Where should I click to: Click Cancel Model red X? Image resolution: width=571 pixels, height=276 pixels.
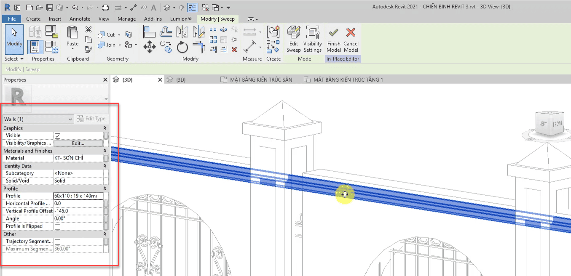click(x=351, y=39)
